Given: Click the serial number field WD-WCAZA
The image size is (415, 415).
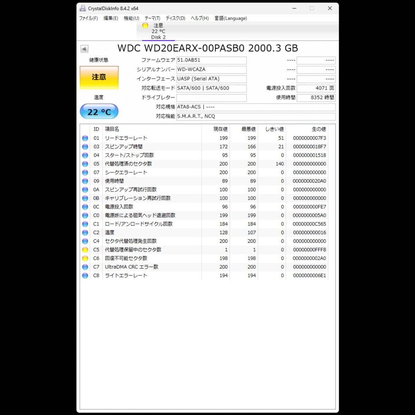Looking at the screenshot, I should click(x=211, y=70).
